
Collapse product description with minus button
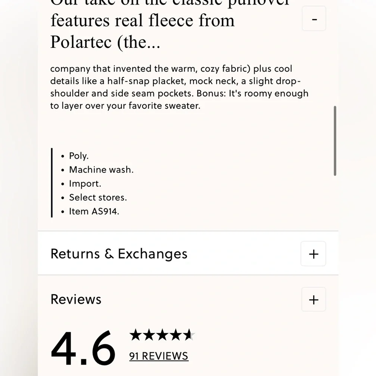tap(314, 19)
